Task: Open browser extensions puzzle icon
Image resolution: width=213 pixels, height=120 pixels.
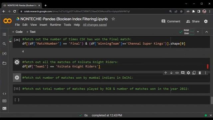Action: (x=193, y=11)
